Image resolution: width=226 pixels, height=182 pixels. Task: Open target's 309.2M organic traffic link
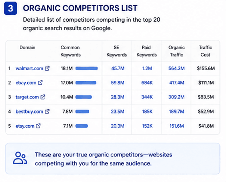click(176, 97)
